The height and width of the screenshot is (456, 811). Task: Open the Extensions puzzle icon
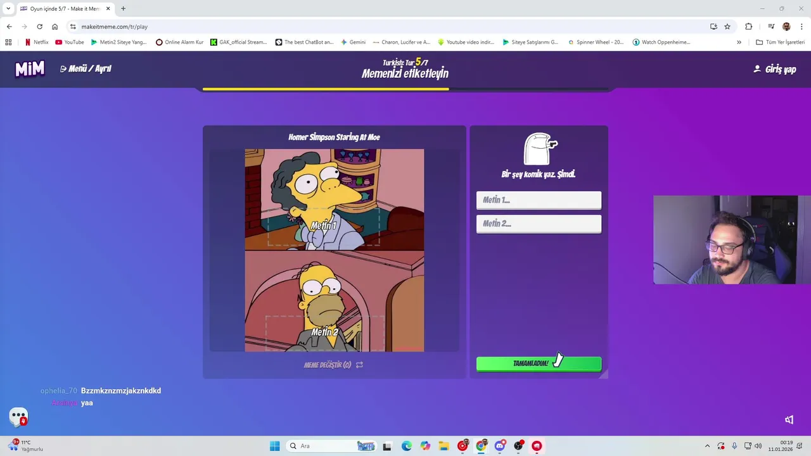pyautogui.click(x=748, y=27)
